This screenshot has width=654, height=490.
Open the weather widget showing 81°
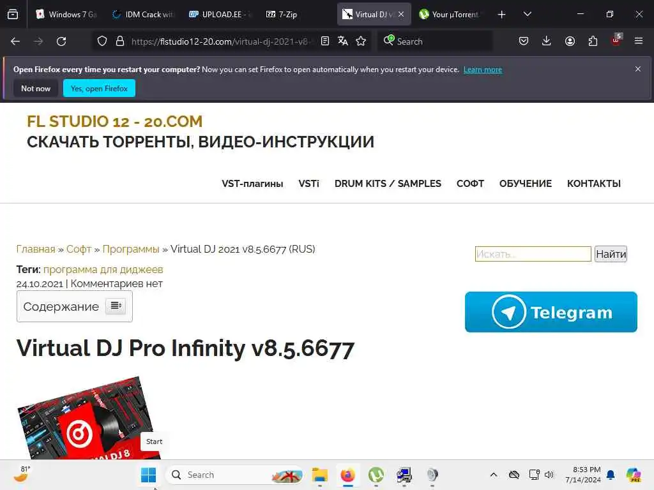tap(22, 474)
